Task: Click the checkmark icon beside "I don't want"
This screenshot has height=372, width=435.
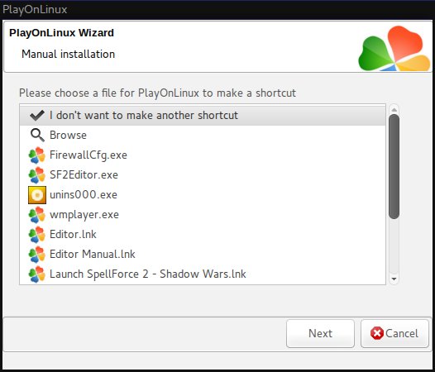Action: click(37, 115)
